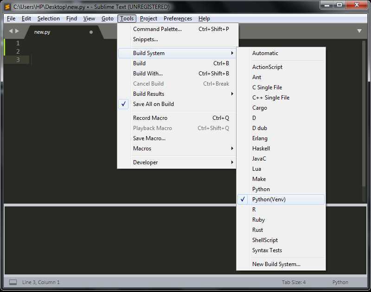Screen dimensions: 371x292
Task: Choose Erlang build system
Action: (x=281, y=138)
